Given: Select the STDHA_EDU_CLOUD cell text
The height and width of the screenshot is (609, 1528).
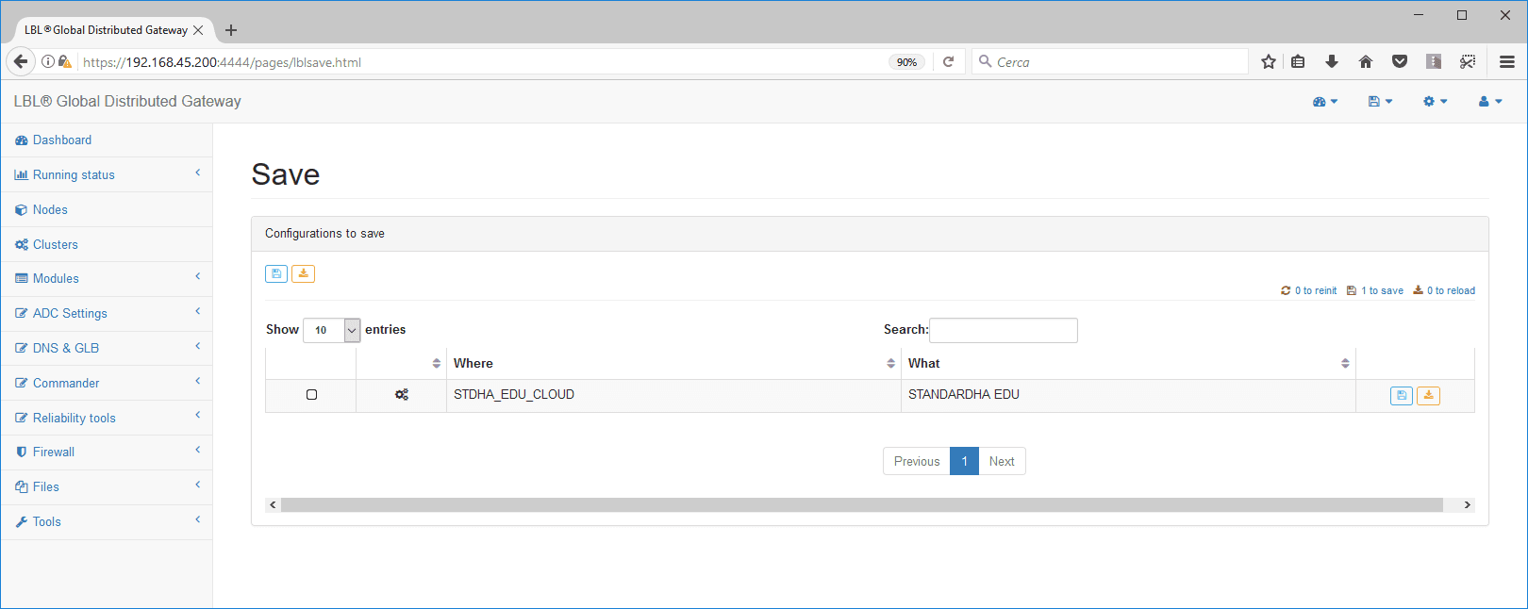Looking at the screenshot, I should [514, 394].
